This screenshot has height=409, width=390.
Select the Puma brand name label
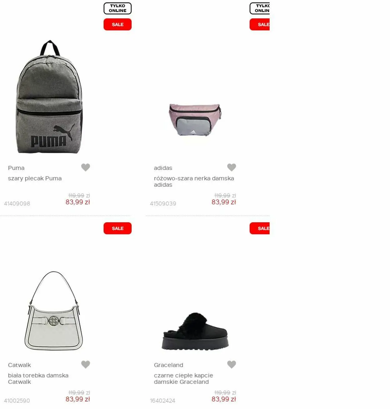[16, 168]
